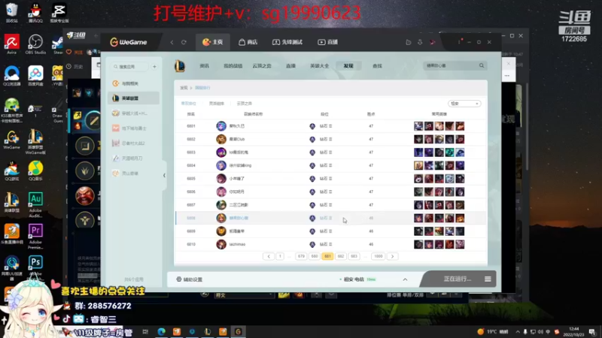Click first champion icon in row 6801
The image size is (602, 338).
[x=418, y=125]
